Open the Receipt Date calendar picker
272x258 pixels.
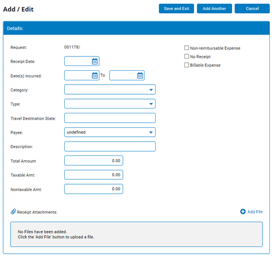95,61
